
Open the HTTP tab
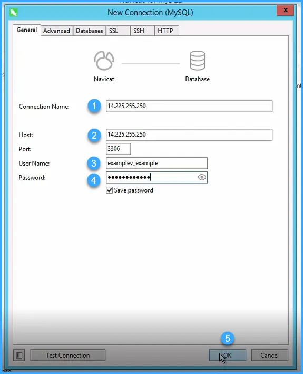[167, 31]
